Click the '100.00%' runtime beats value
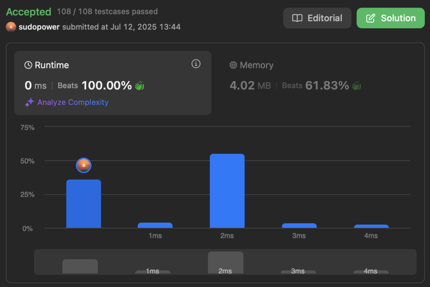The height and width of the screenshot is (287, 430). [x=107, y=86]
